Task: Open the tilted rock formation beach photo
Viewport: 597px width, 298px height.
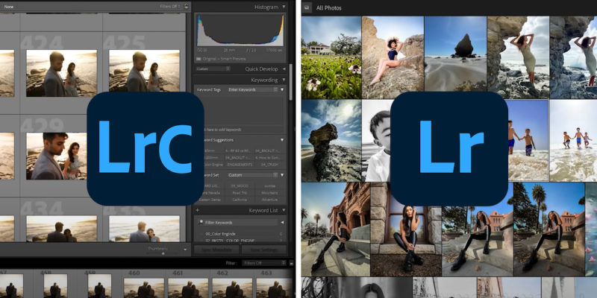Action: (x=331, y=141)
